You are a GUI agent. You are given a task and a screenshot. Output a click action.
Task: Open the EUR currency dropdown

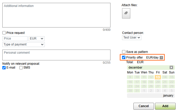pyautogui.click(x=37, y=39)
